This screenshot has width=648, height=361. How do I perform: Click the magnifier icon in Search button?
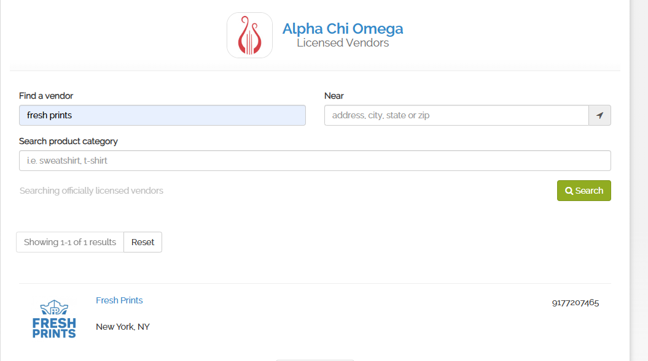click(x=569, y=191)
